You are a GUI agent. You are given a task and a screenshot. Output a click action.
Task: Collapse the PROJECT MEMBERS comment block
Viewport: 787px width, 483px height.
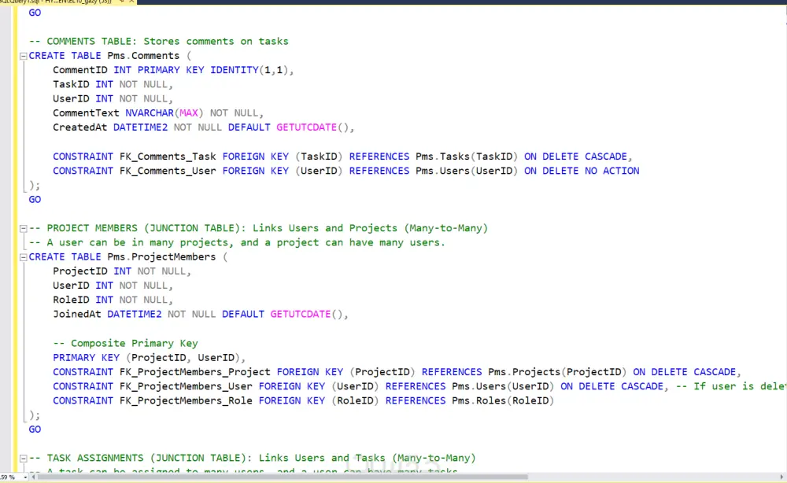point(23,229)
